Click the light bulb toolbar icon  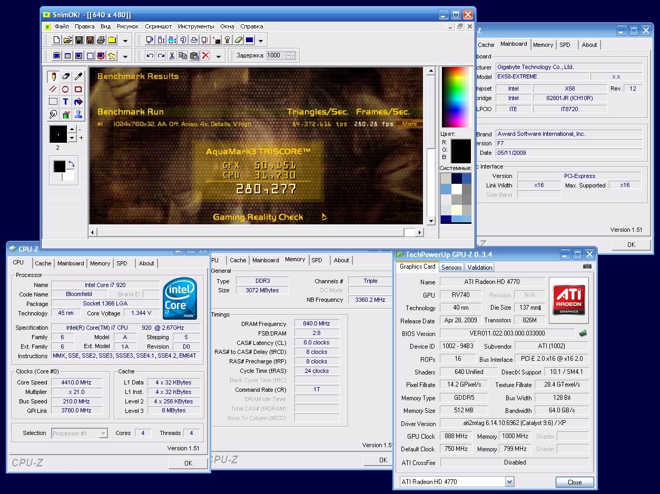click(x=227, y=40)
